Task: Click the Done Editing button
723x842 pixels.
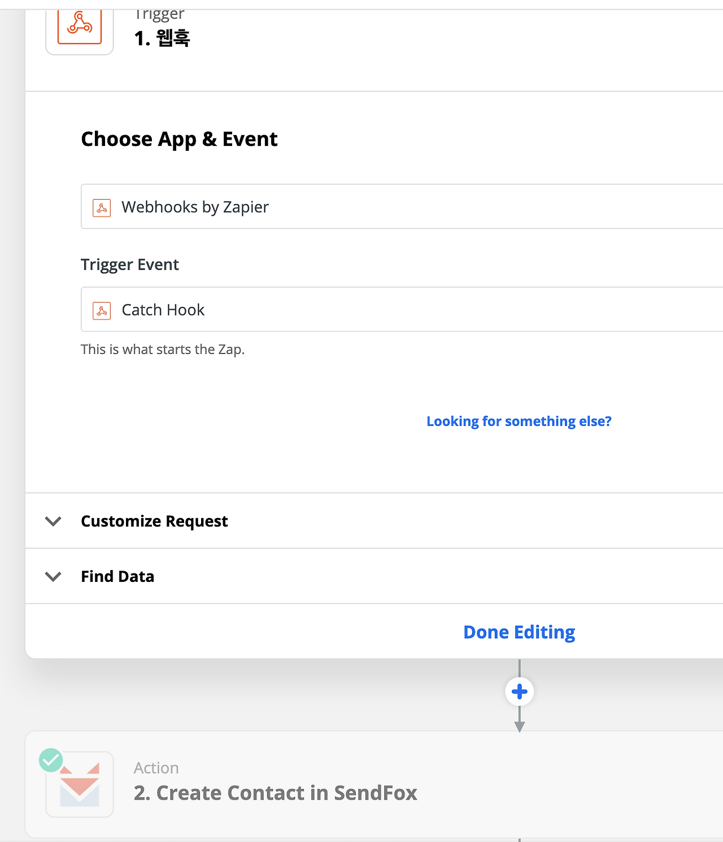Action: tap(519, 632)
